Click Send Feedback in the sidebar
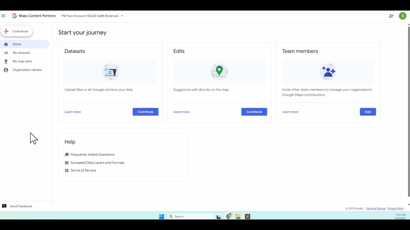 coord(21,206)
